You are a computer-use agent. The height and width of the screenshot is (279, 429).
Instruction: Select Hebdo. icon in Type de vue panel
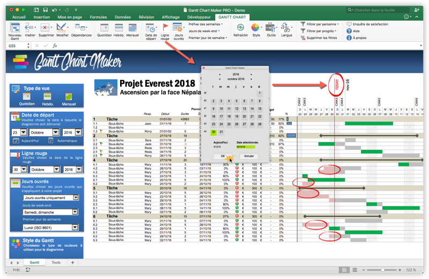pyautogui.click(x=48, y=97)
